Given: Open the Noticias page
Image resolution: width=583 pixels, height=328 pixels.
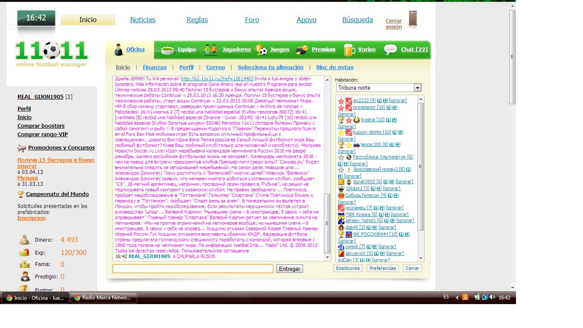Looking at the screenshot, I should click(143, 20).
